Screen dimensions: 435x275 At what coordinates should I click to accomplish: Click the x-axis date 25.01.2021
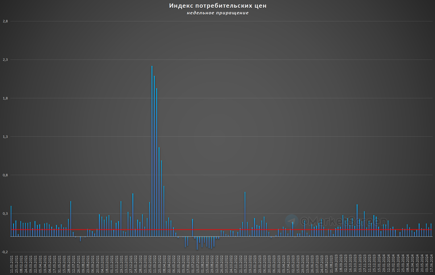[16, 263]
